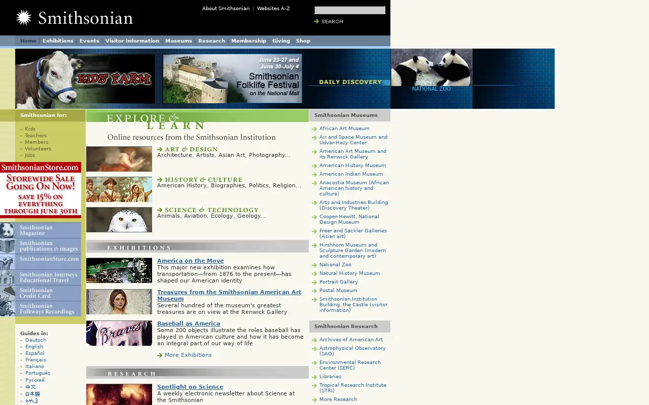The image size is (649, 405).
Task: Open Exhibitions navigation item
Action: (58, 41)
